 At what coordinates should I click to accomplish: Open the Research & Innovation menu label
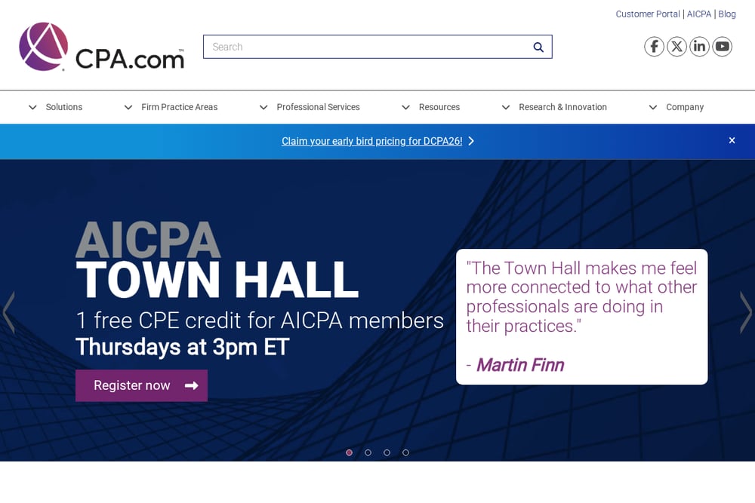coord(563,107)
